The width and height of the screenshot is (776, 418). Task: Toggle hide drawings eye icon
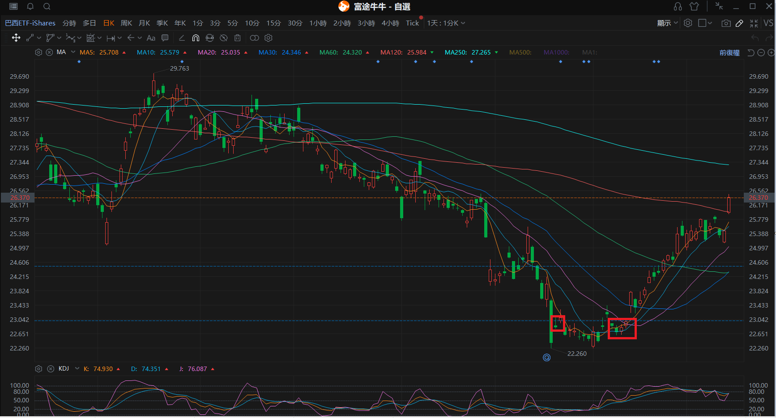[223, 38]
